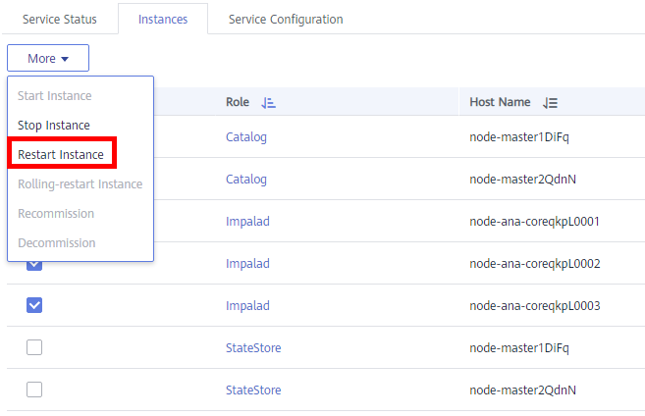Select Rolling-restart Instance menu entry
Viewport: 645px width, 416px height.
click(x=81, y=183)
